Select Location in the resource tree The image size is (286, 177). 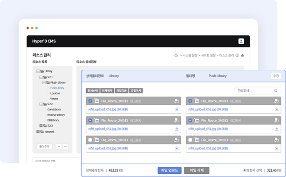pos(55,94)
